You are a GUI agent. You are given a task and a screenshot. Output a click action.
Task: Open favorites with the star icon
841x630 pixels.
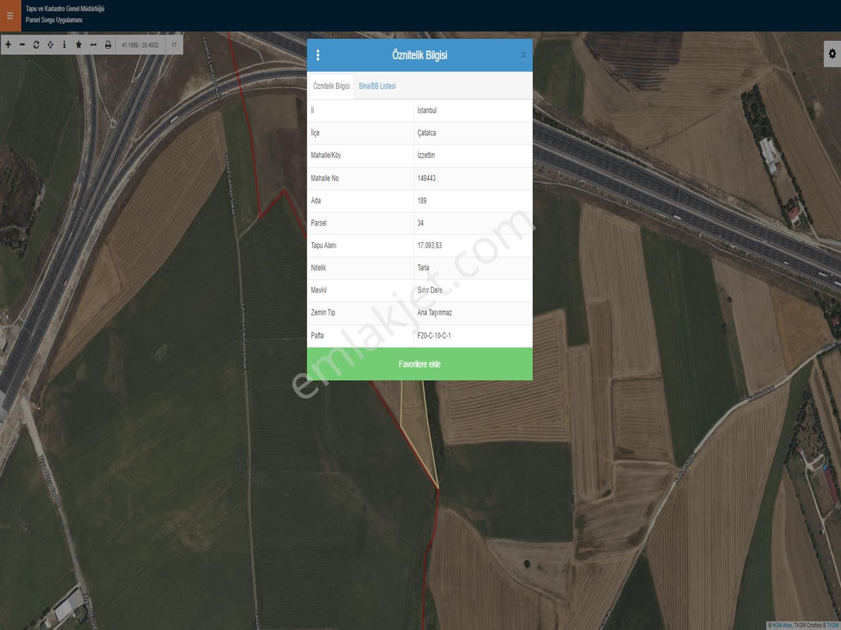79,45
